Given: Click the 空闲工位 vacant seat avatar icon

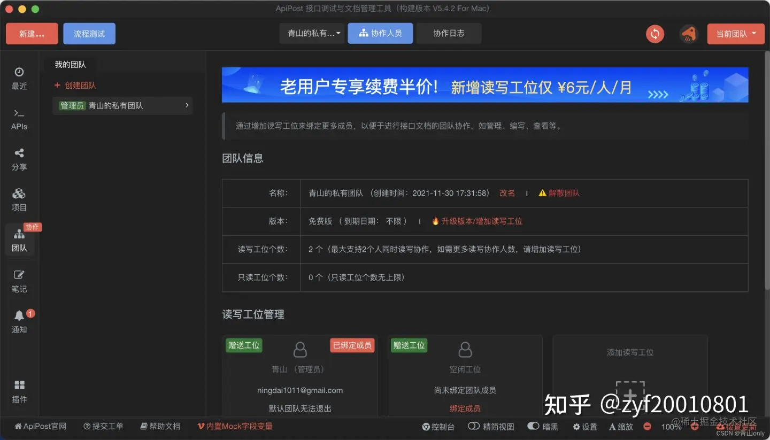Looking at the screenshot, I should pyautogui.click(x=465, y=350).
